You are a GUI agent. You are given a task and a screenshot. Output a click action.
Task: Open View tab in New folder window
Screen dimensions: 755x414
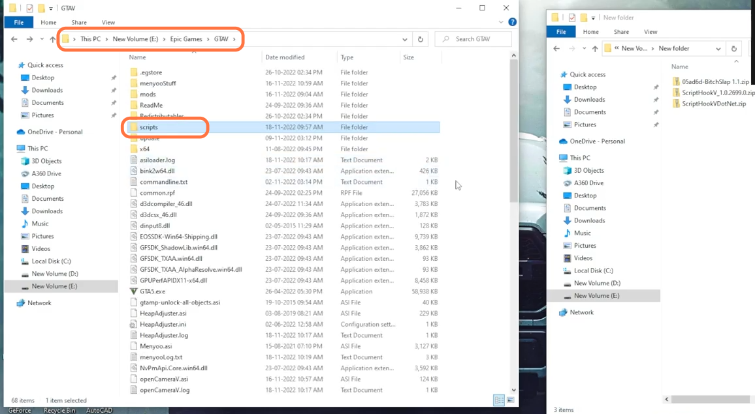click(x=651, y=32)
